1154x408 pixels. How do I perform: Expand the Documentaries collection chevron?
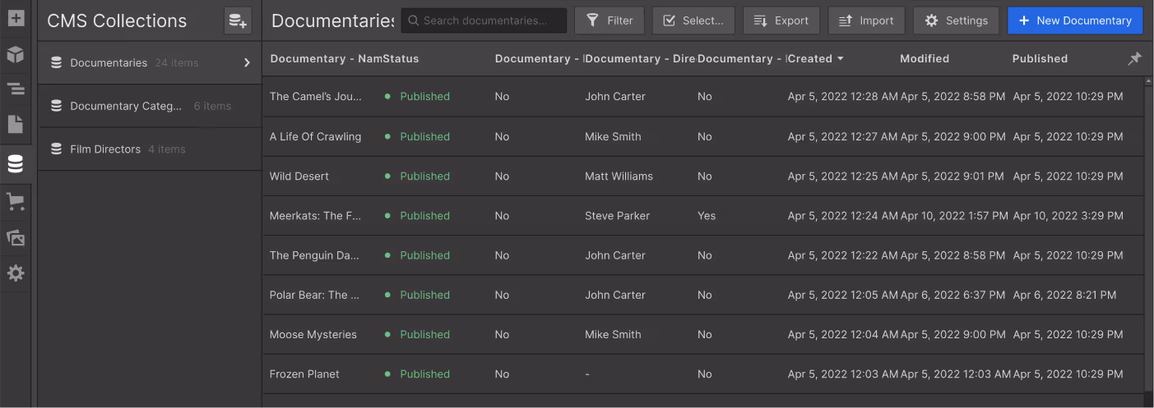(247, 63)
